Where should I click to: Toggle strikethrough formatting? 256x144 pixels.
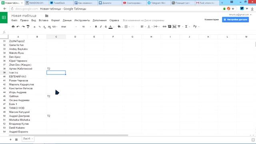click(x=106, y=27)
